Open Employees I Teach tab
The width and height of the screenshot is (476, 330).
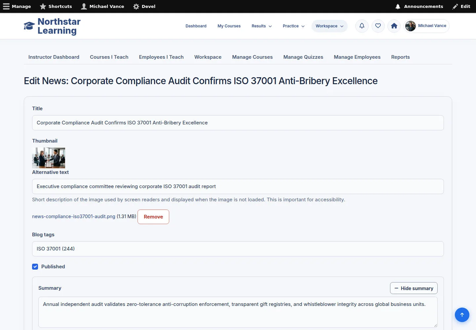[x=161, y=57]
